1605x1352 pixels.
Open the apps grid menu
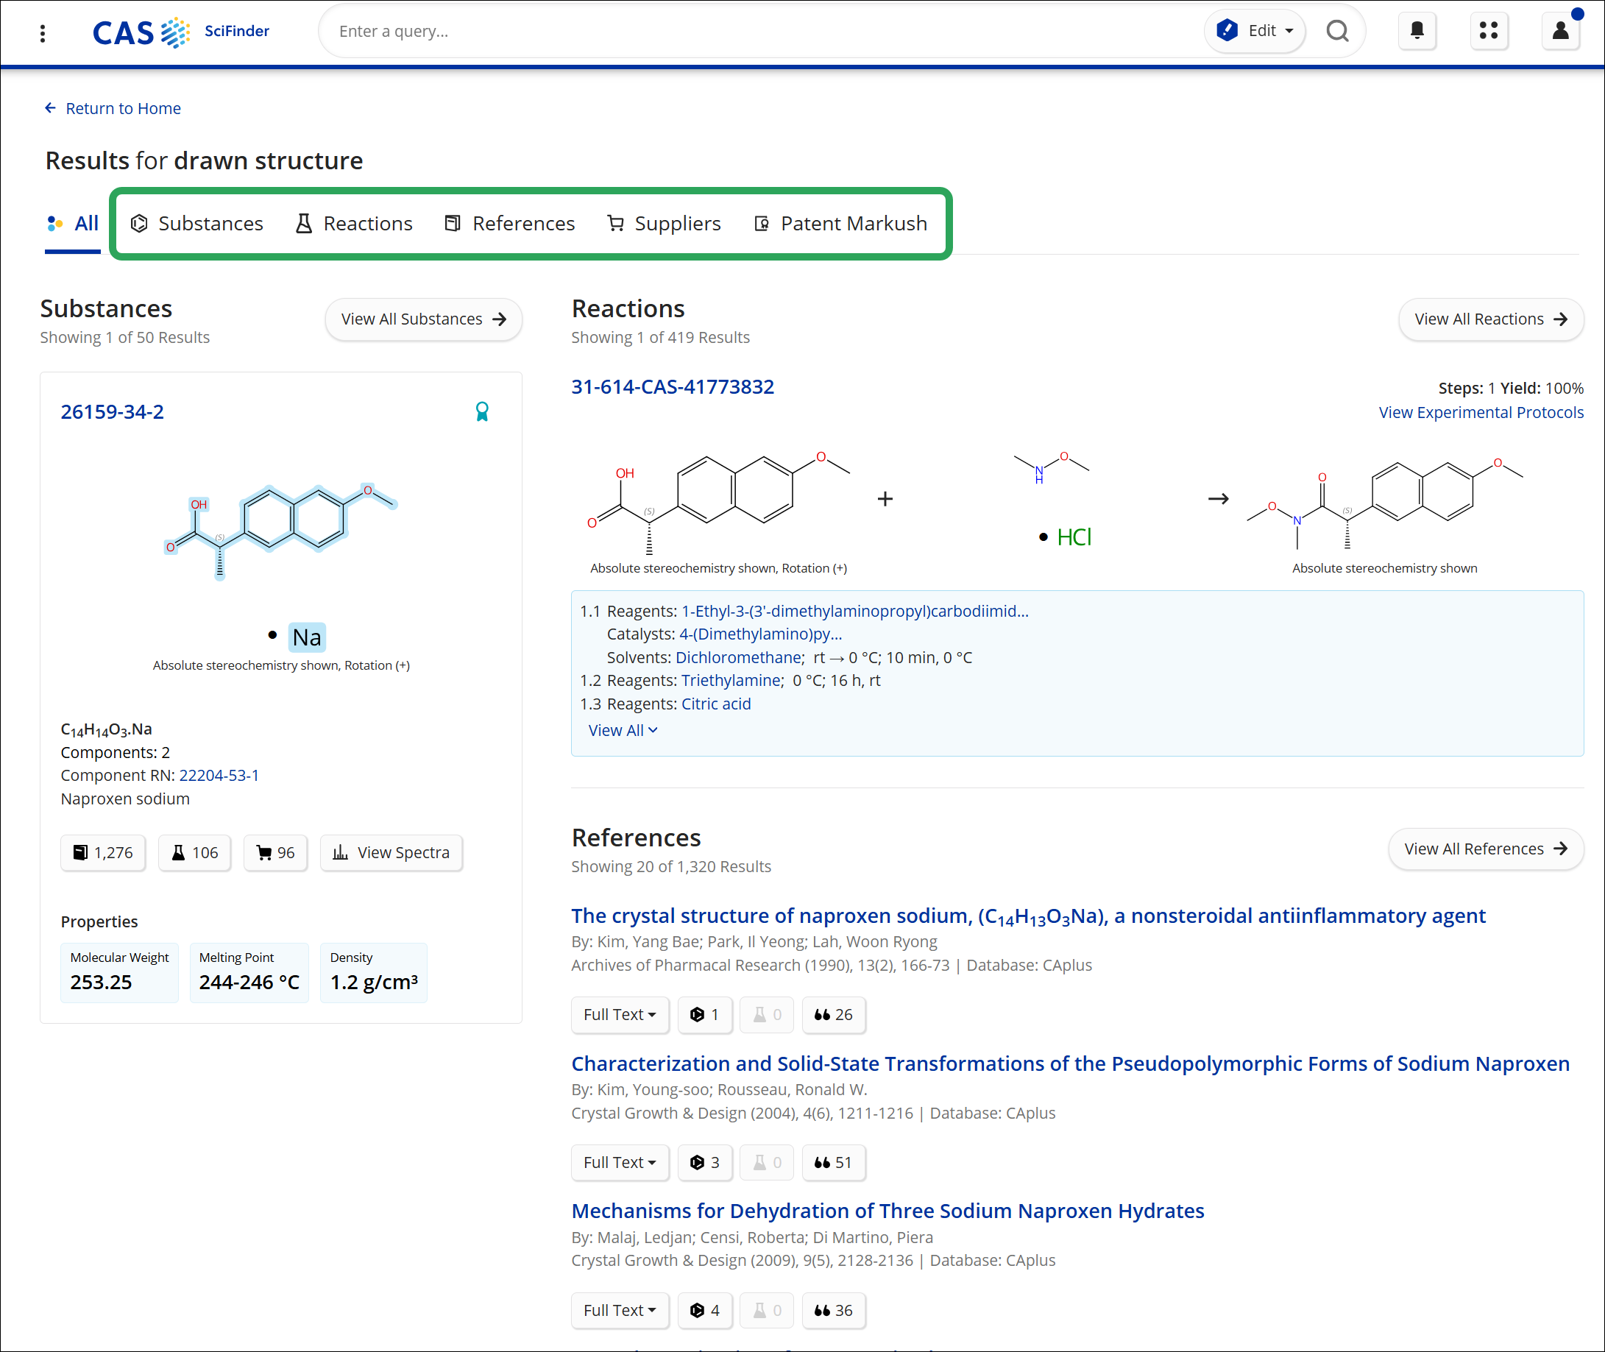click(1489, 31)
